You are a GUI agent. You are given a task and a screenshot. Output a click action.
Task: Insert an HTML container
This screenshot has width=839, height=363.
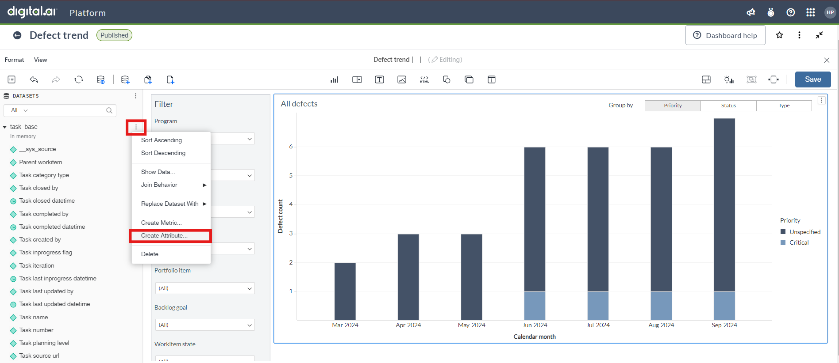[x=424, y=79]
